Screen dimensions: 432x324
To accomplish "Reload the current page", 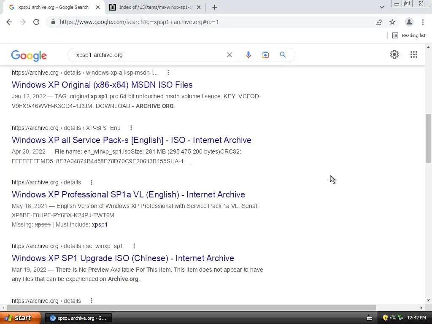I will coord(36,22).
